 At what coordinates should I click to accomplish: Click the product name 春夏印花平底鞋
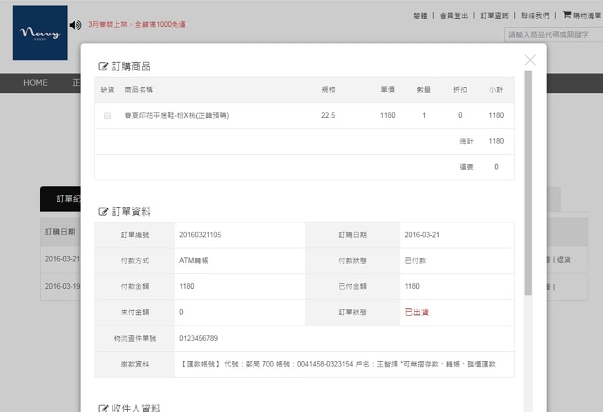coord(176,116)
